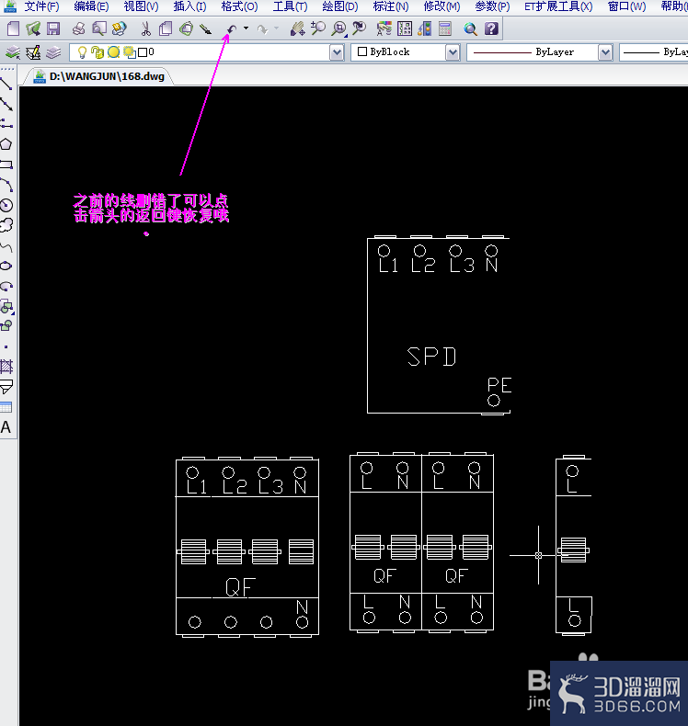Select the multiline text A tool

coord(6,427)
